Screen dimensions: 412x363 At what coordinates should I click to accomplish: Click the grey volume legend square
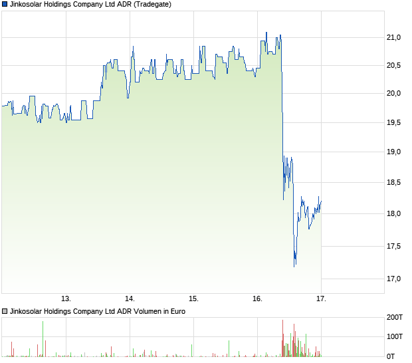point(5,312)
